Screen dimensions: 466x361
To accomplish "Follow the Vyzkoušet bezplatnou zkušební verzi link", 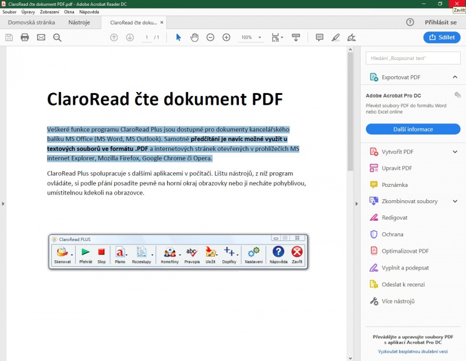I will coord(413,352).
